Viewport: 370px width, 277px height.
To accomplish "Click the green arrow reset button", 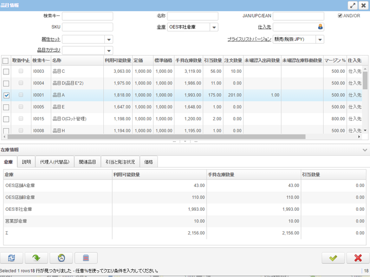I will tap(36, 258).
